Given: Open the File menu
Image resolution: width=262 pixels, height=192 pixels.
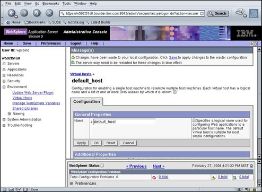Looking at the screenshot, I should click(x=8, y=4).
